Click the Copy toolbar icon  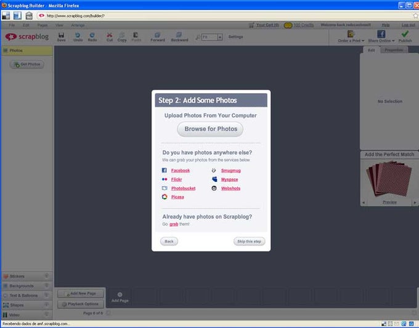[122, 35]
